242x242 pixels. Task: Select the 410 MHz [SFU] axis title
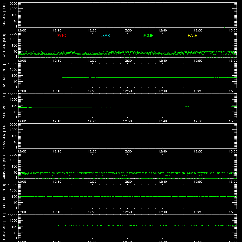tap(4, 45)
